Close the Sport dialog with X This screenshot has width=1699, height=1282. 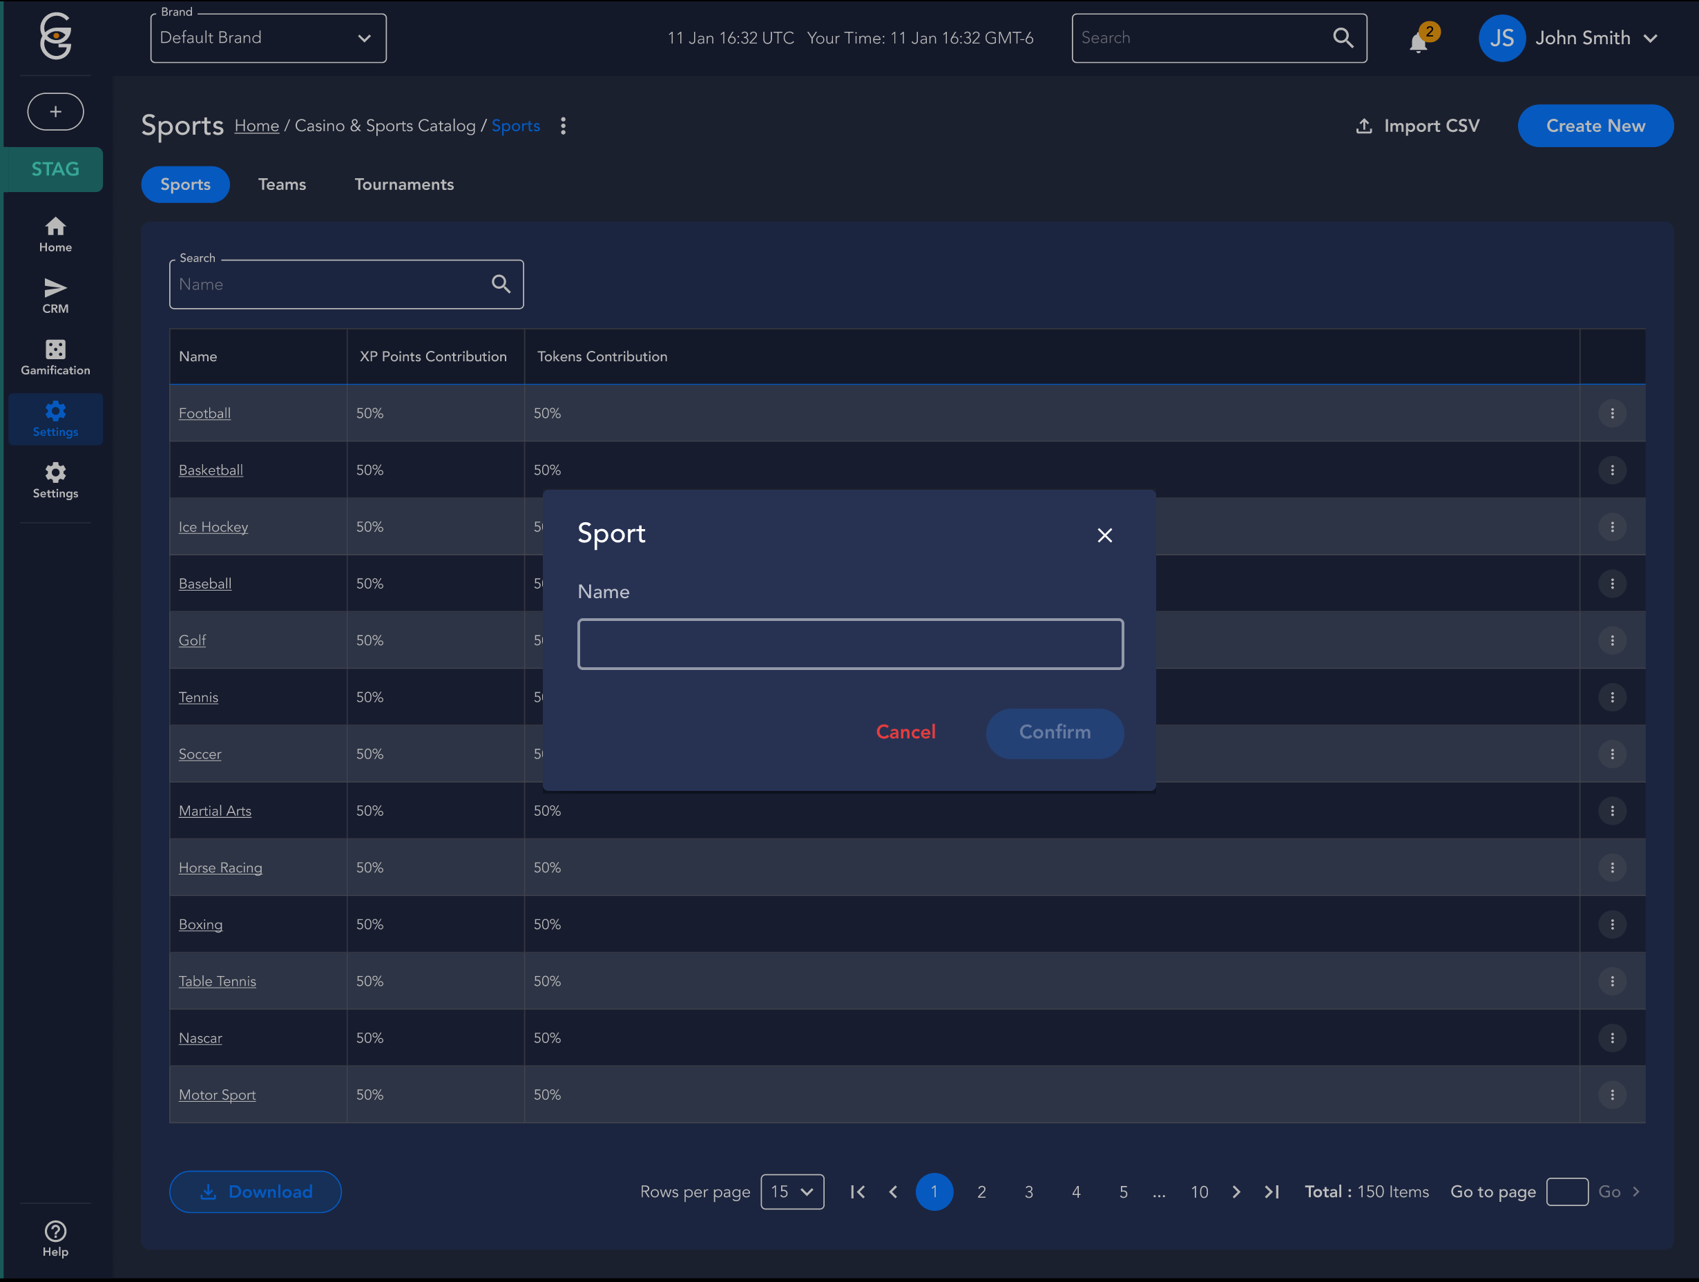[x=1104, y=535]
